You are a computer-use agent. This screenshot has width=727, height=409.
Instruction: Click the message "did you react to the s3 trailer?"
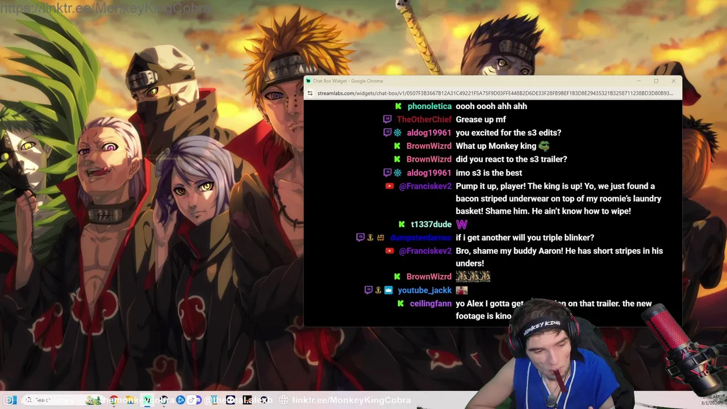click(511, 159)
